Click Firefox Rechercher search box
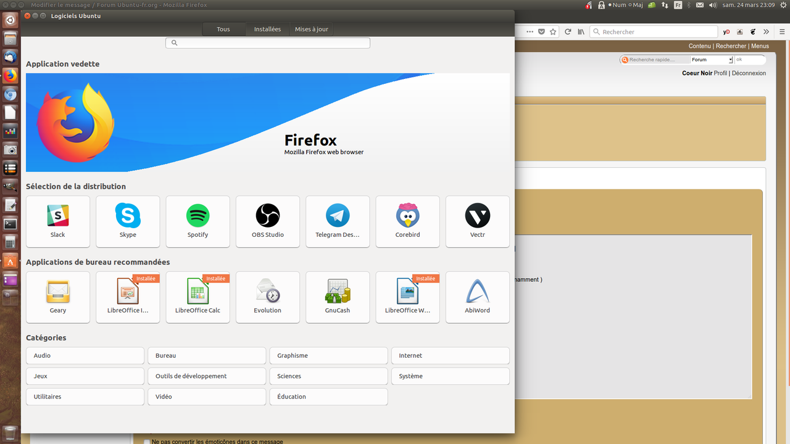Screen dimensions: 790x444 pyautogui.click(x=654, y=31)
